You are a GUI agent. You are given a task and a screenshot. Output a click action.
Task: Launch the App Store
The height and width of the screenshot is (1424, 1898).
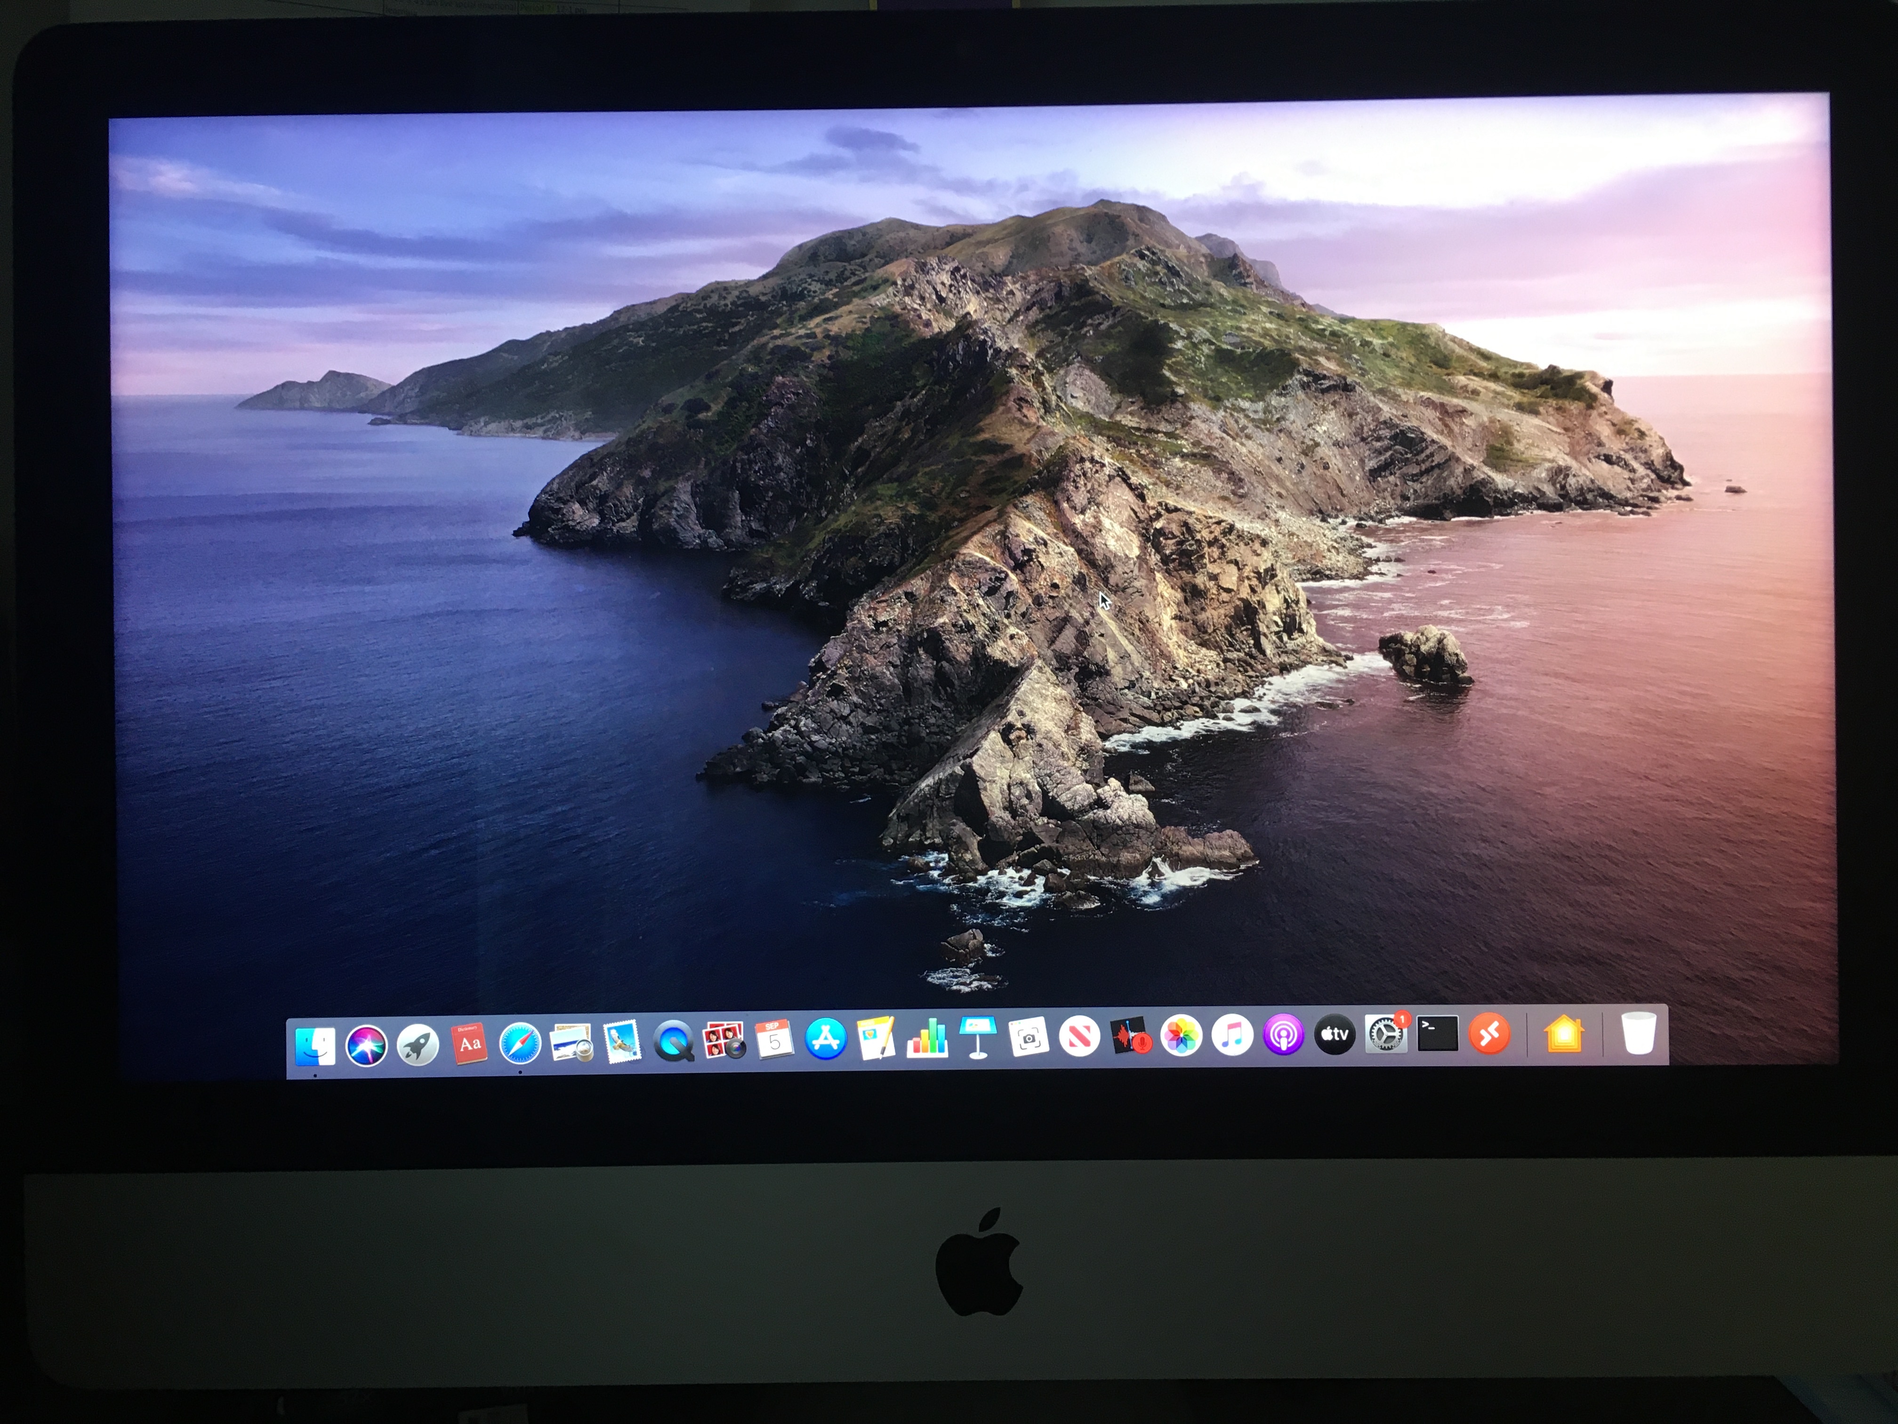[826, 1039]
